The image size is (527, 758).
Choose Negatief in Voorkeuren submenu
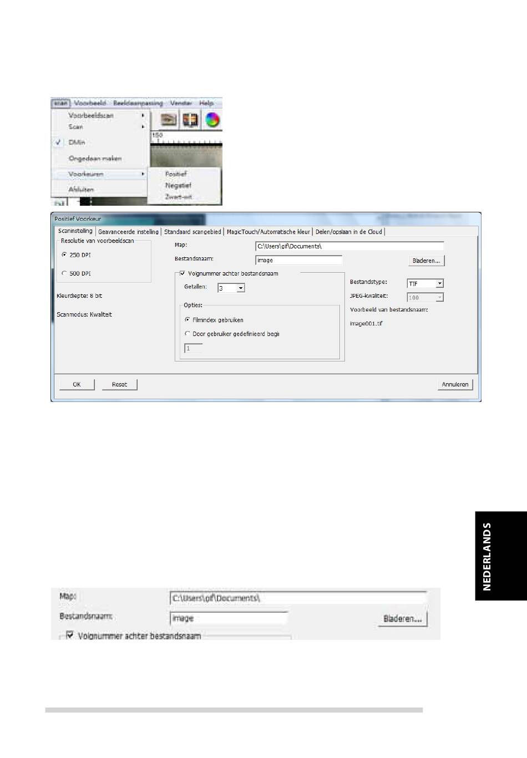[178, 186]
